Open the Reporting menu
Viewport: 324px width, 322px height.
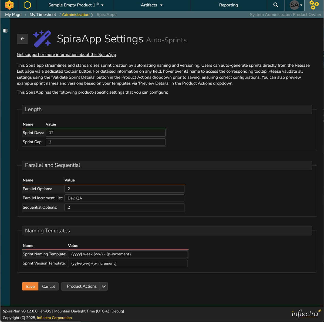(x=228, y=5)
